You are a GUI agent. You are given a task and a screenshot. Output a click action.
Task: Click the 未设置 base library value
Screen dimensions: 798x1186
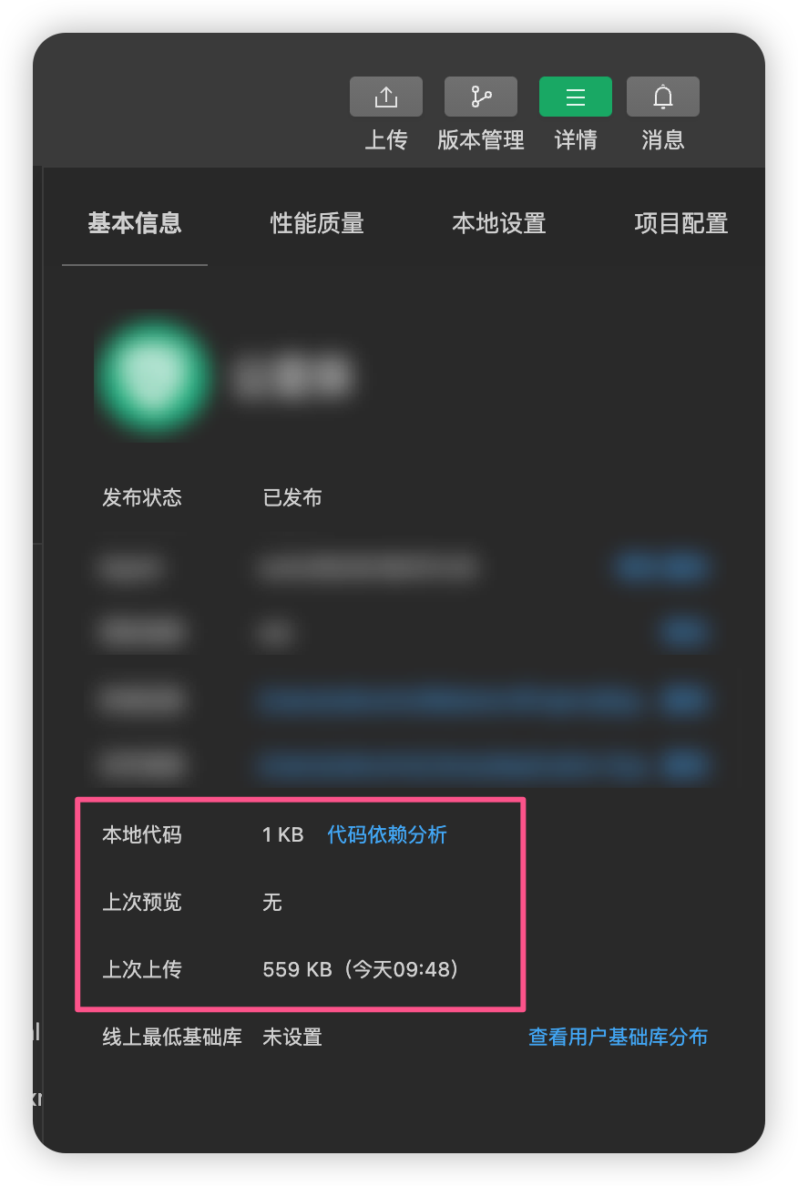292,1037
